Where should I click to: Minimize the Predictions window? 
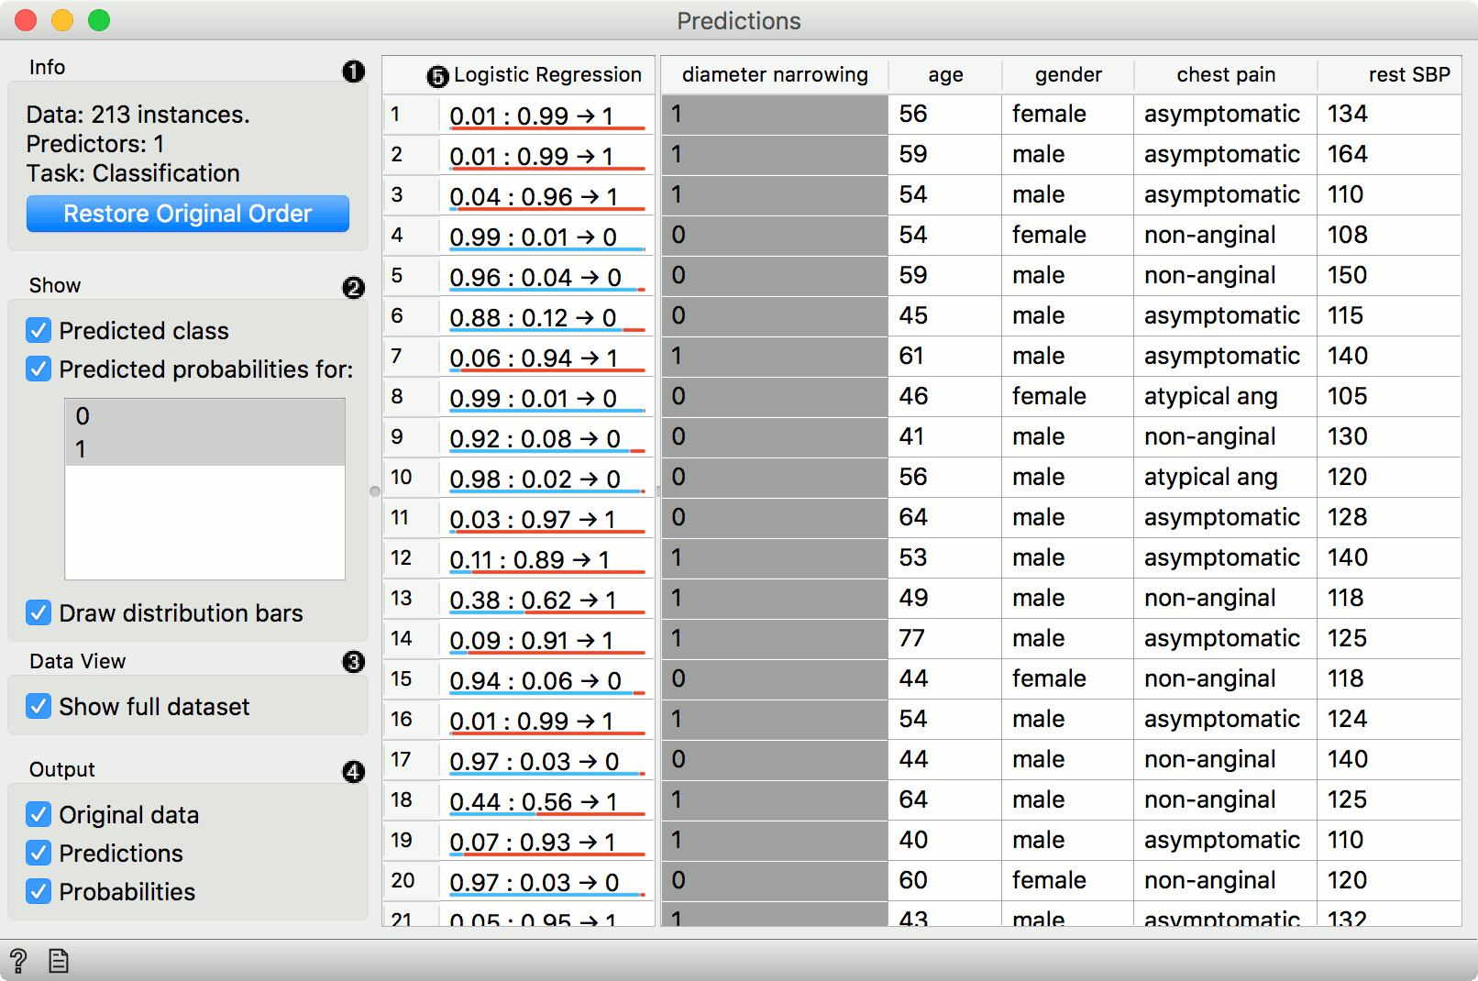(x=62, y=20)
